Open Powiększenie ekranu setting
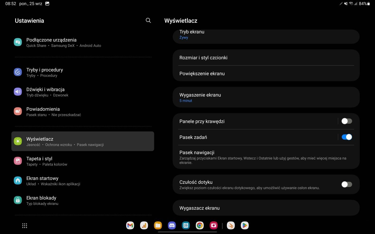This screenshot has width=375, height=234. tap(266, 73)
